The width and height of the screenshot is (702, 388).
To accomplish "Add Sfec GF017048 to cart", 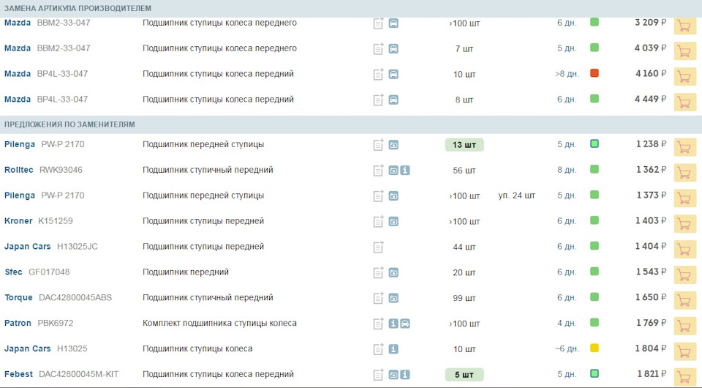I will [x=685, y=275].
